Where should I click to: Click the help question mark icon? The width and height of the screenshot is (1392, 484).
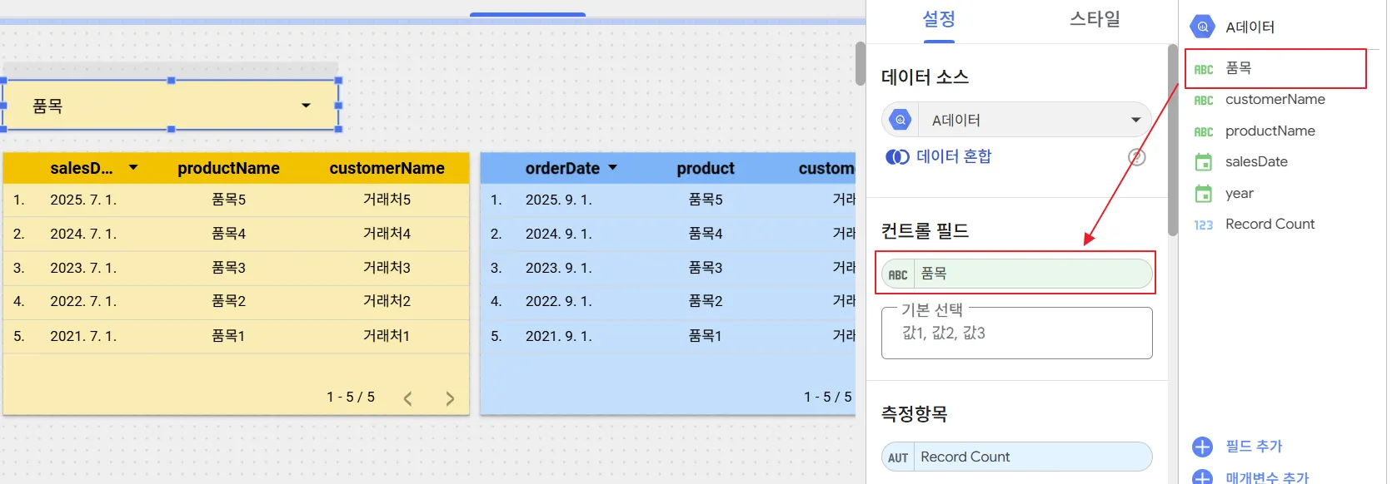(x=1136, y=157)
